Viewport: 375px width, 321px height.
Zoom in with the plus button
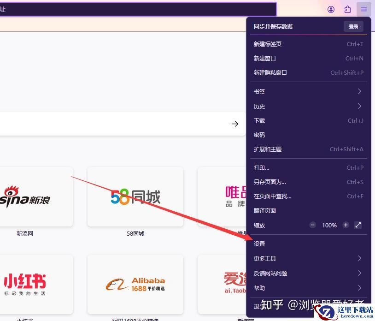(346, 225)
